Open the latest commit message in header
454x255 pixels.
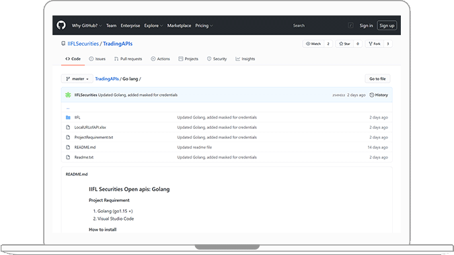(138, 95)
